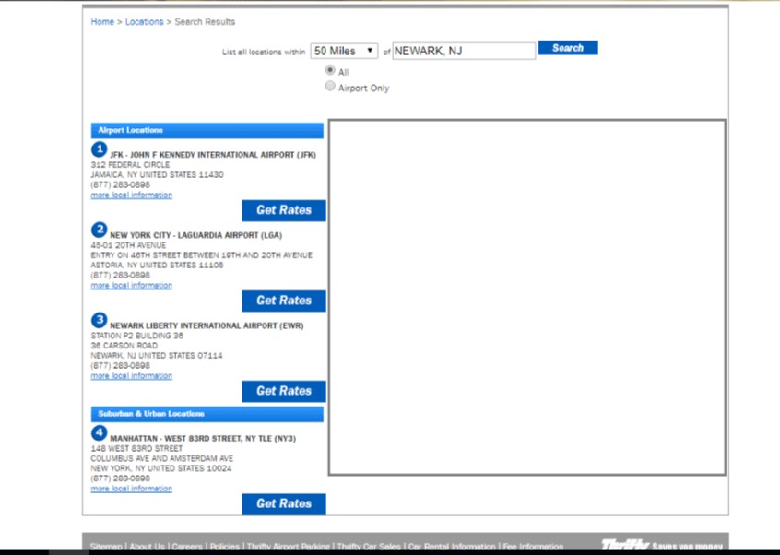Get Rates for Manhattan West 83rd Street
The height and width of the screenshot is (555, 780).
tap(284, 503)
